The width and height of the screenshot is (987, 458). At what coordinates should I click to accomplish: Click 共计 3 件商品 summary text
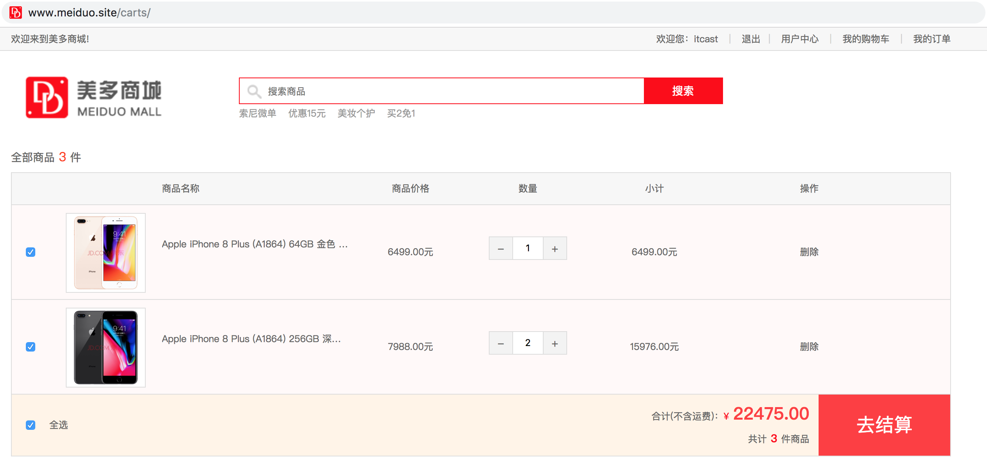[x=779, y=439]
